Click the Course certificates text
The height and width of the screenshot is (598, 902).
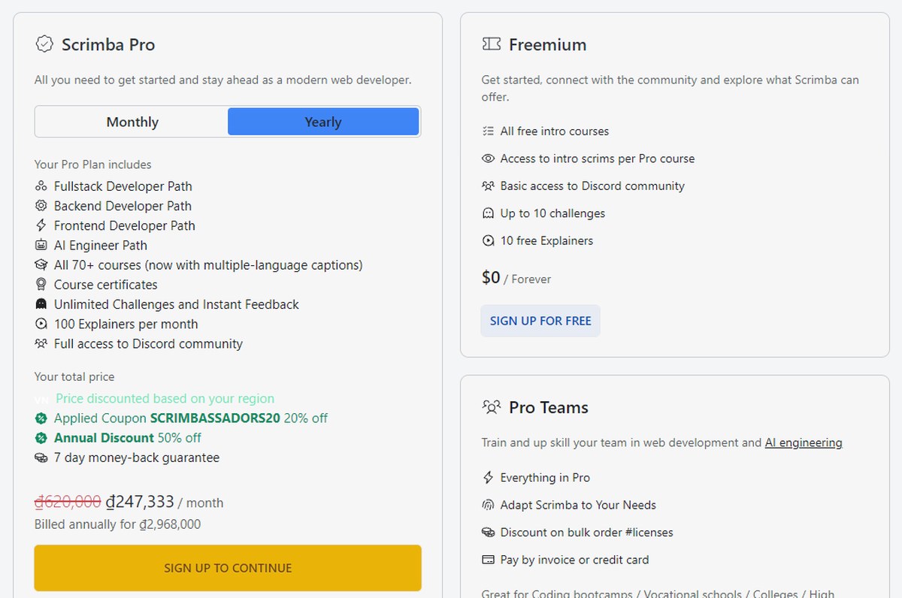click(106, 285)
